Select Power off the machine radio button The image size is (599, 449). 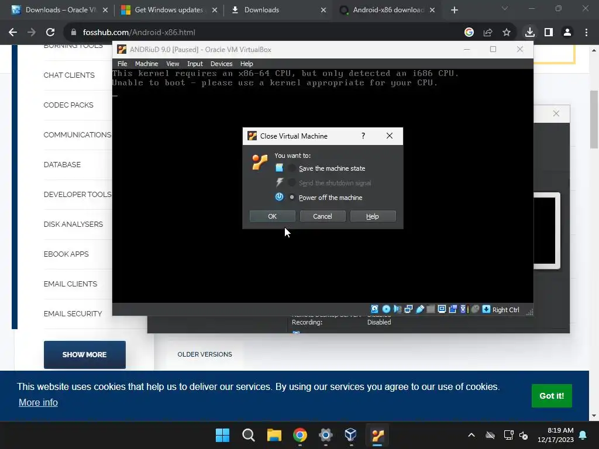tap(292, 198)
